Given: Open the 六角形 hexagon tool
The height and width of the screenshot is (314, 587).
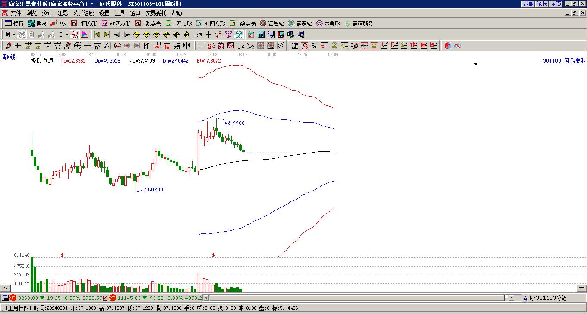Looking at the screenshot, I should tap(328, 23).
